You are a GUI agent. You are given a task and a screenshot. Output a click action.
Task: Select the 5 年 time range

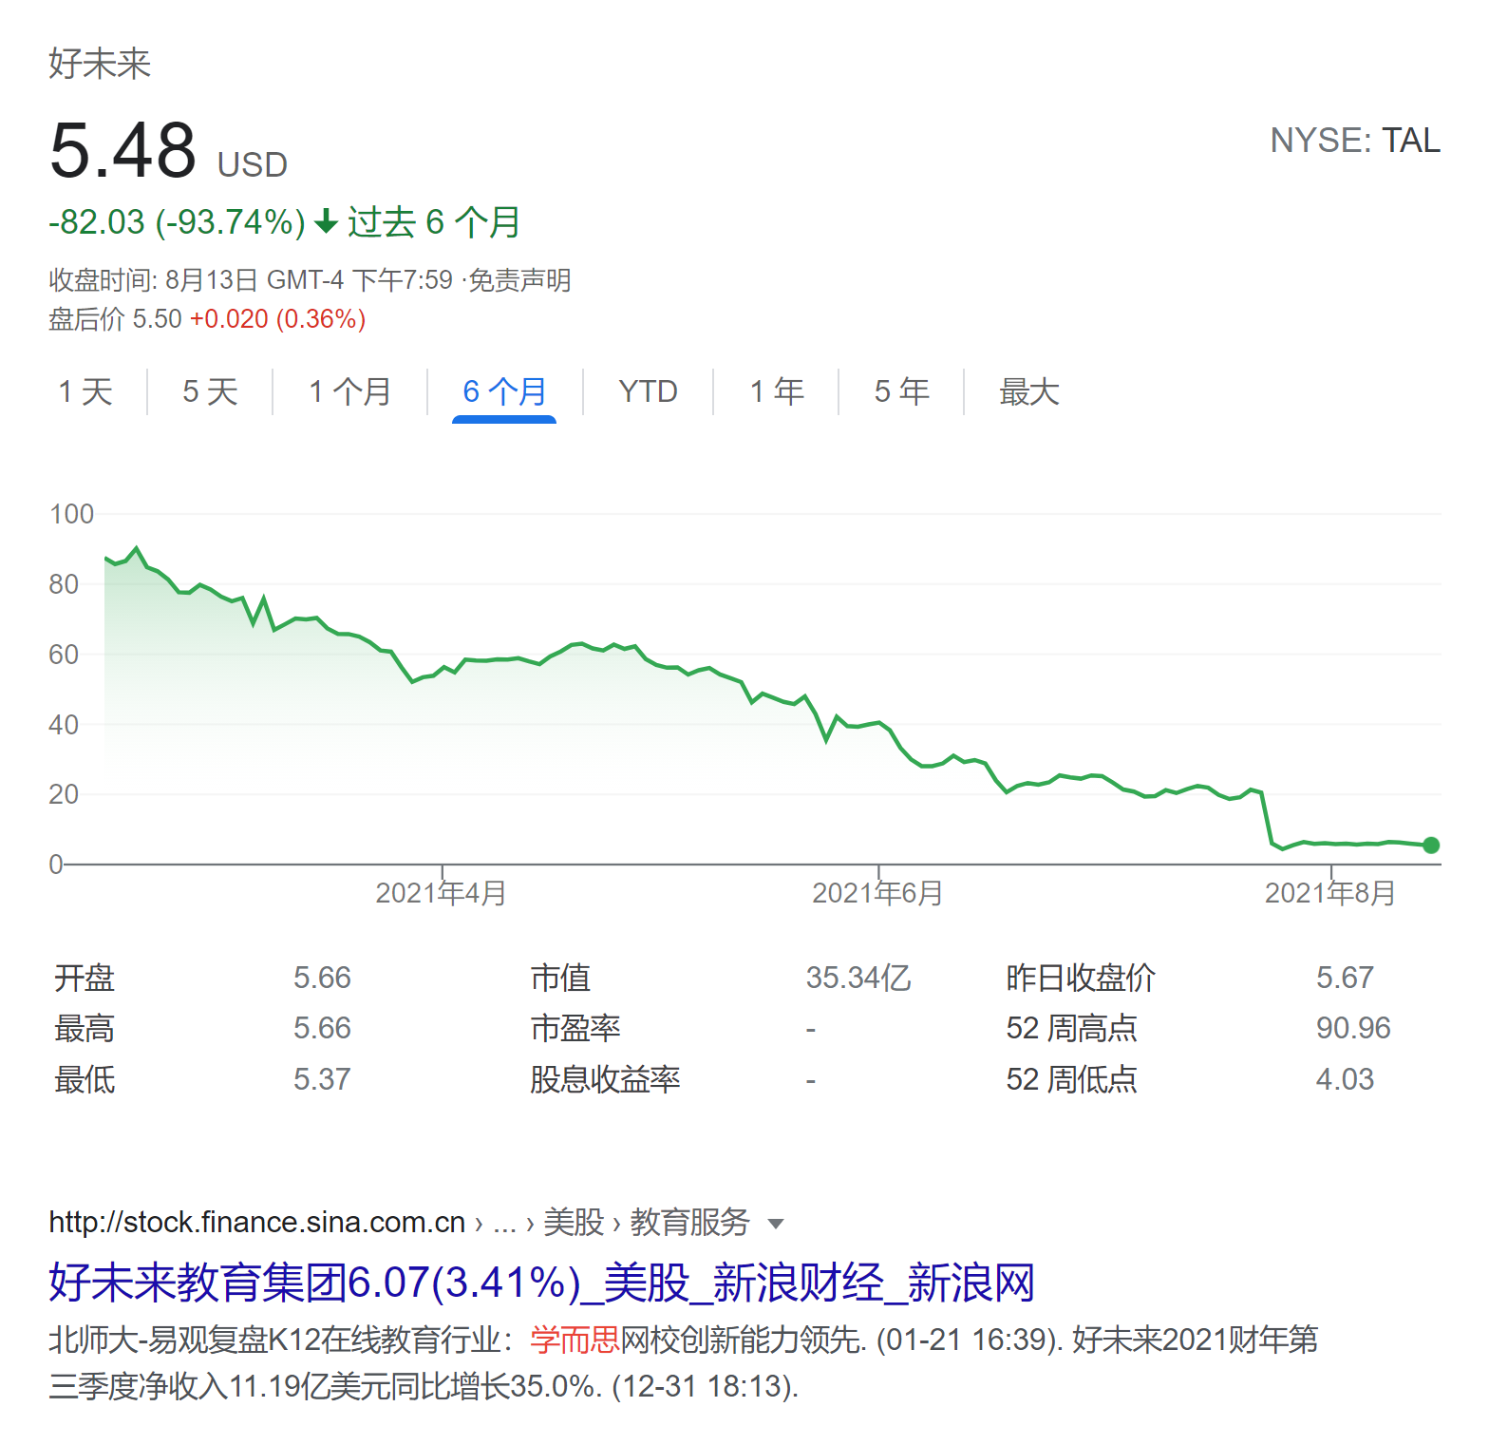point(901,391)
